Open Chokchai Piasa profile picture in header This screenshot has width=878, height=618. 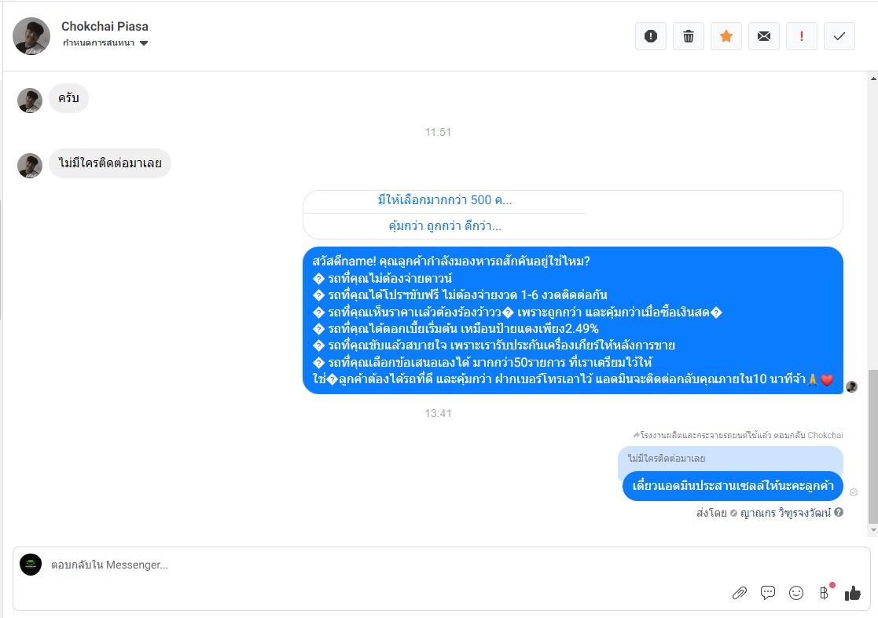click(31, 36)
